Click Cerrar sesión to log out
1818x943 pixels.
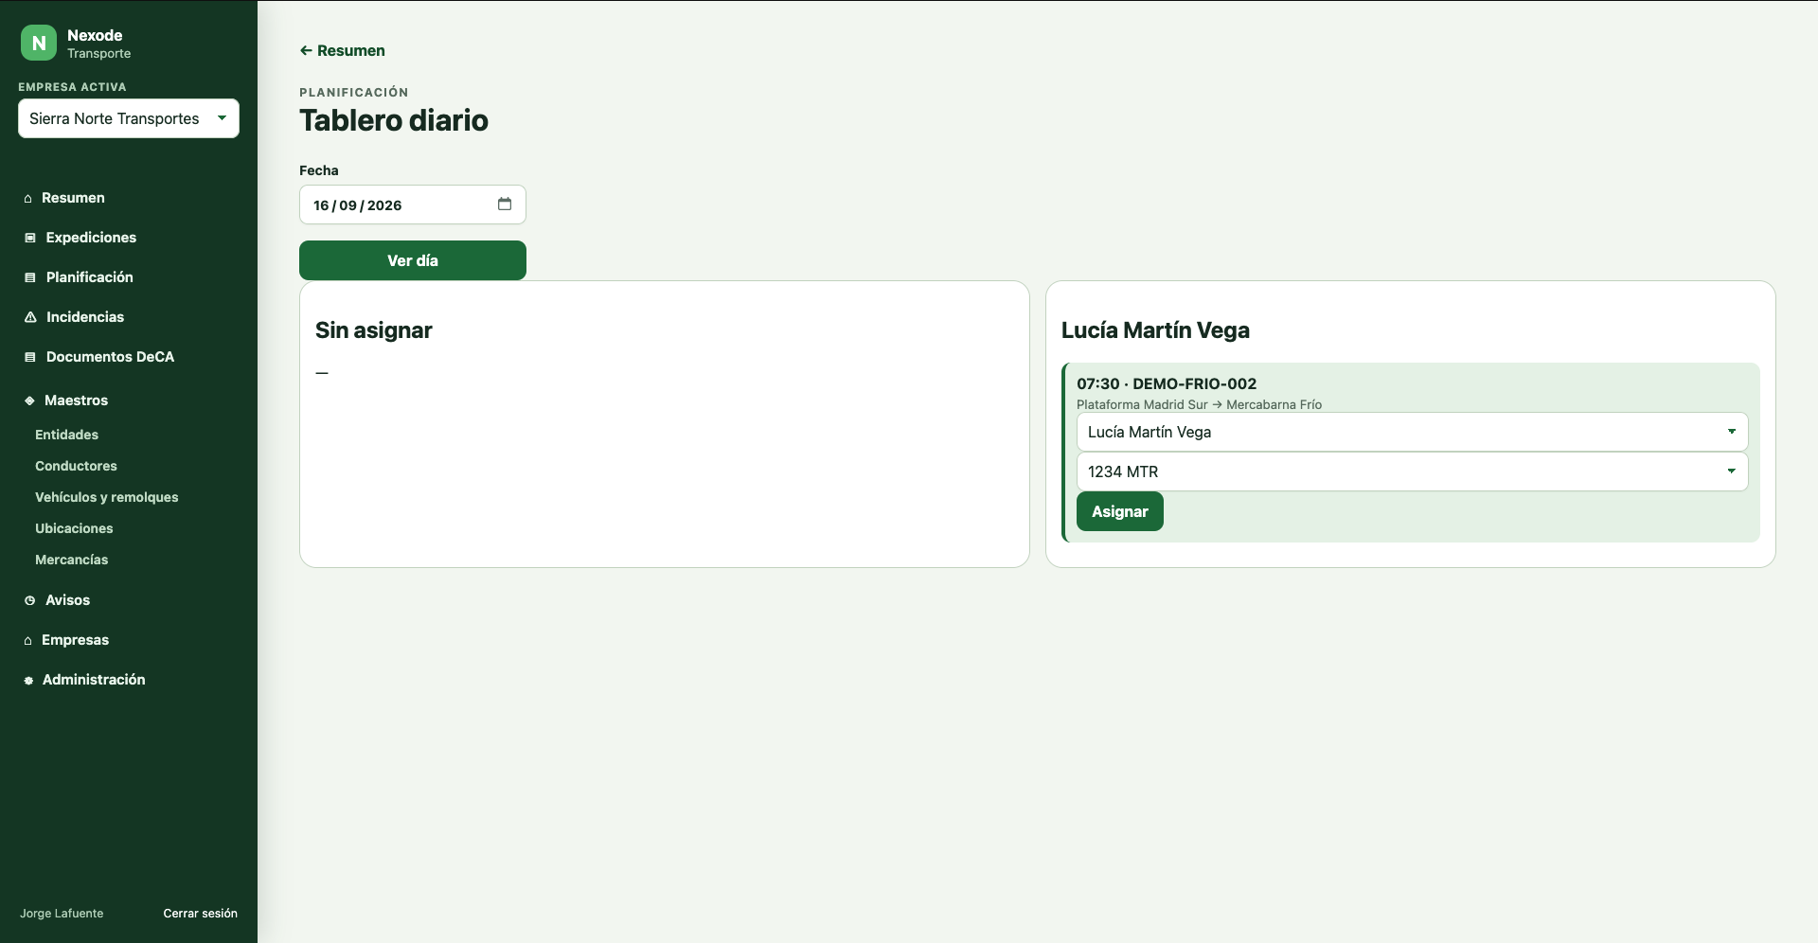pos(200,914)
